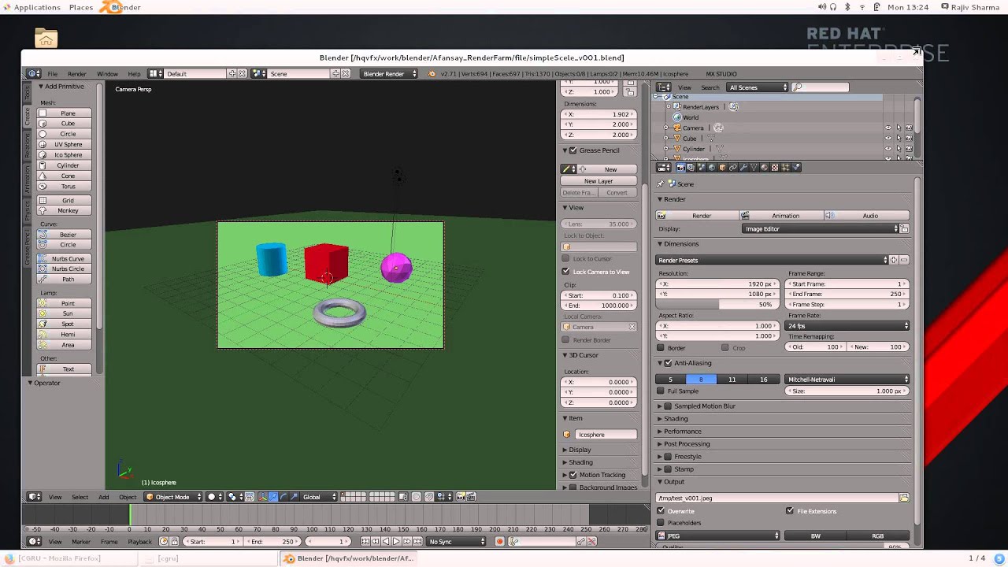
Task: Click the New Layer grease pencil button
Action: coord(598,181)
